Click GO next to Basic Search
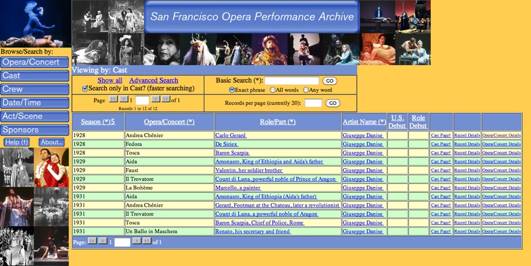This screenshot has height=266, width=531. pos(330,81)
